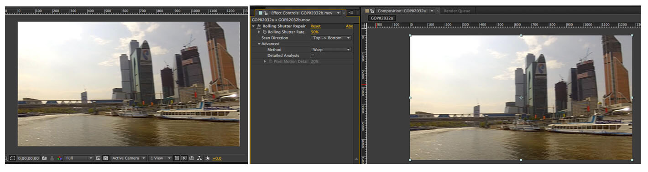Click the ruler origin crosshair in Composition viewer
This screenshot has height=172, width=648.
point(364,25)
